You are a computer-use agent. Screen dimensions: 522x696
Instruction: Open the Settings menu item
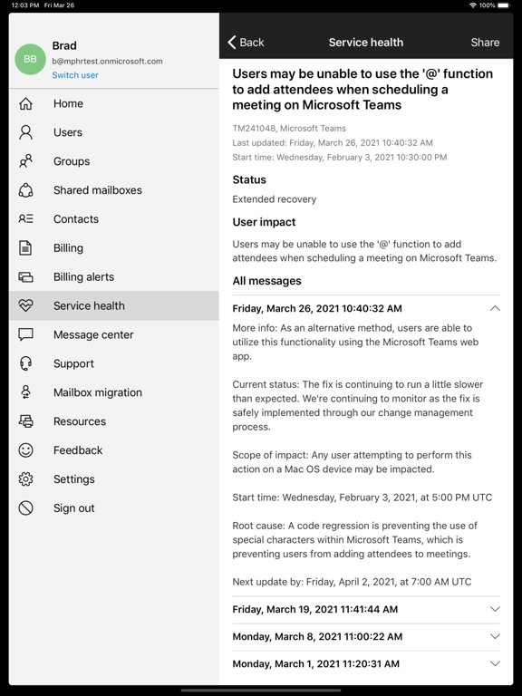[113, 478]
